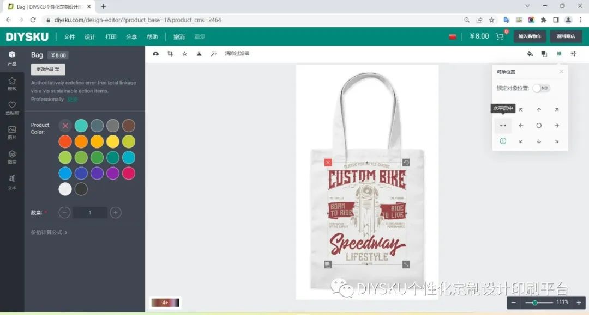The image size is (589, 315).
Task: Toggle the green grid position icon
Action: pyautogui.click(x=559, y=53)
